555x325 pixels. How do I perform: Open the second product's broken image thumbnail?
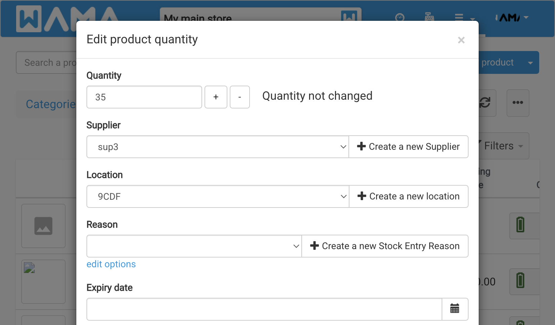pos(43,282)
